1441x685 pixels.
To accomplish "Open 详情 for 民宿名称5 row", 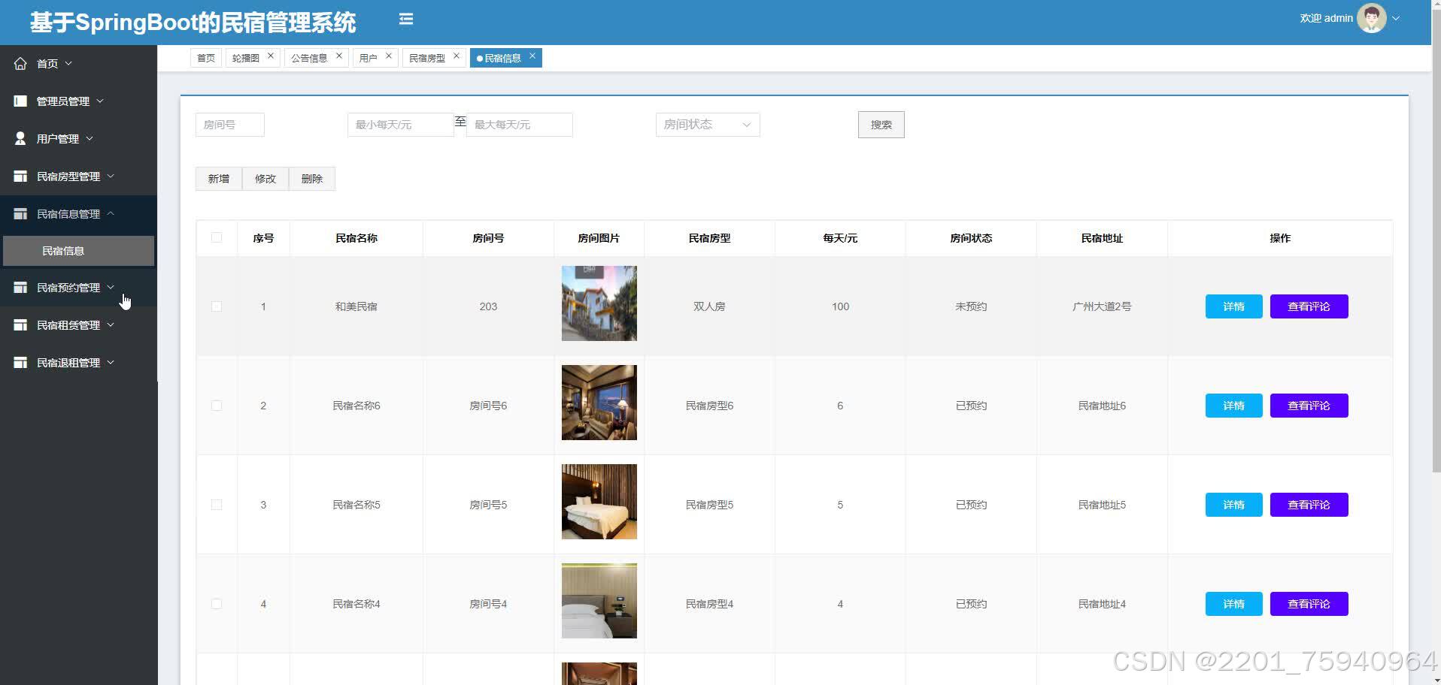I will pyautogui.click(x=1234, y=505).
